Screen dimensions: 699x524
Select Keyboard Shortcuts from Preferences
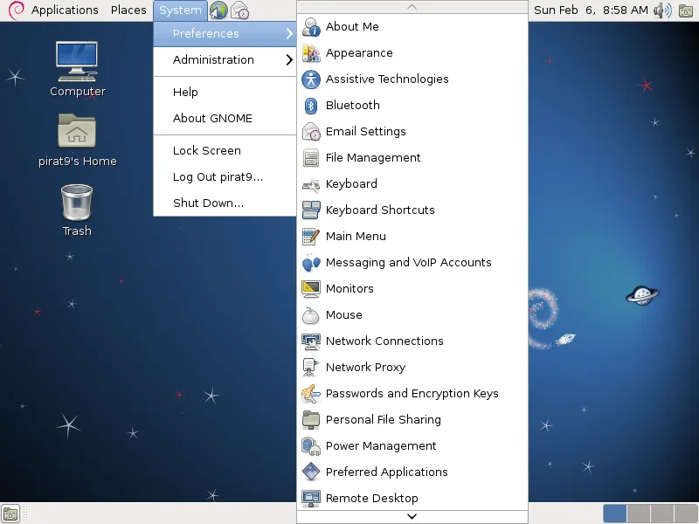tap(380, 210)
